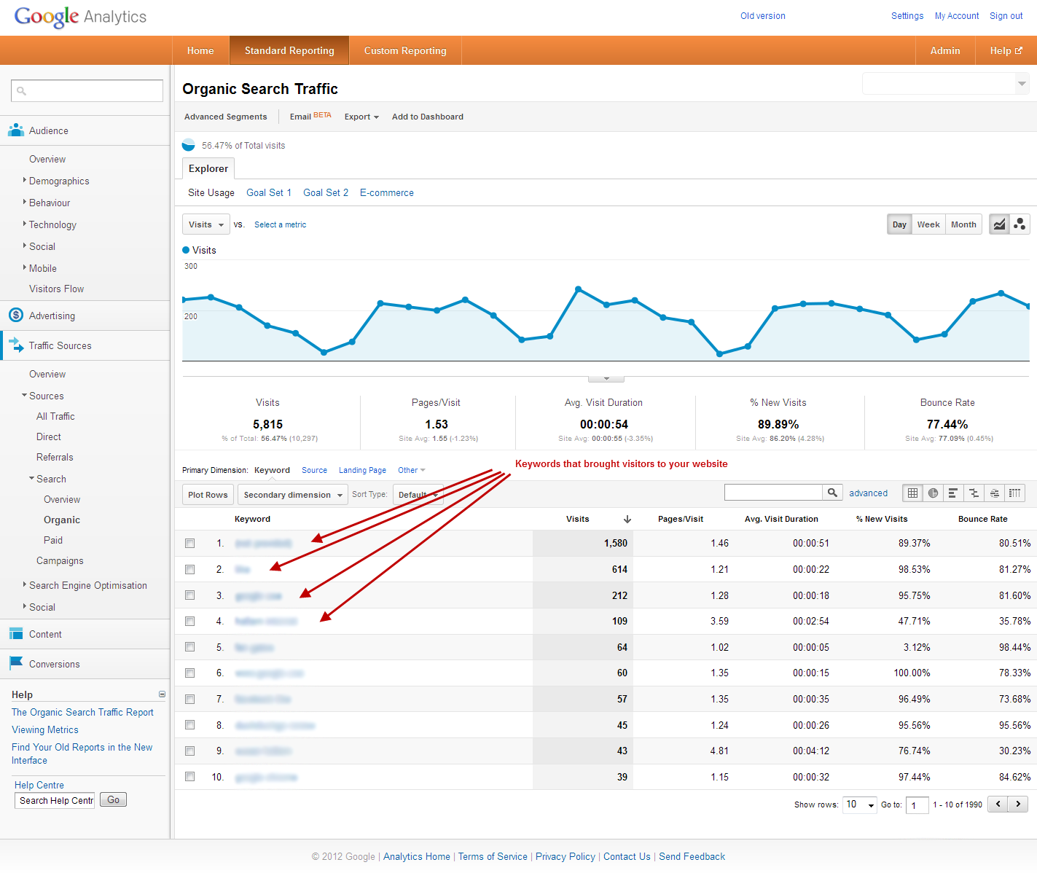This screenshot has width=1037, height=873.
Task: Go to next page of results
Action: pos(1018,804)
